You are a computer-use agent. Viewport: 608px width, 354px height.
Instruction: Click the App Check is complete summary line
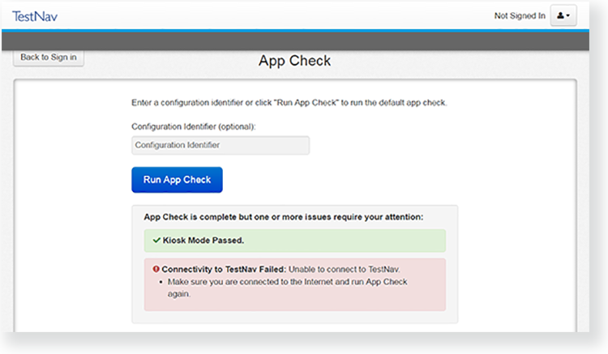(283, 217)
